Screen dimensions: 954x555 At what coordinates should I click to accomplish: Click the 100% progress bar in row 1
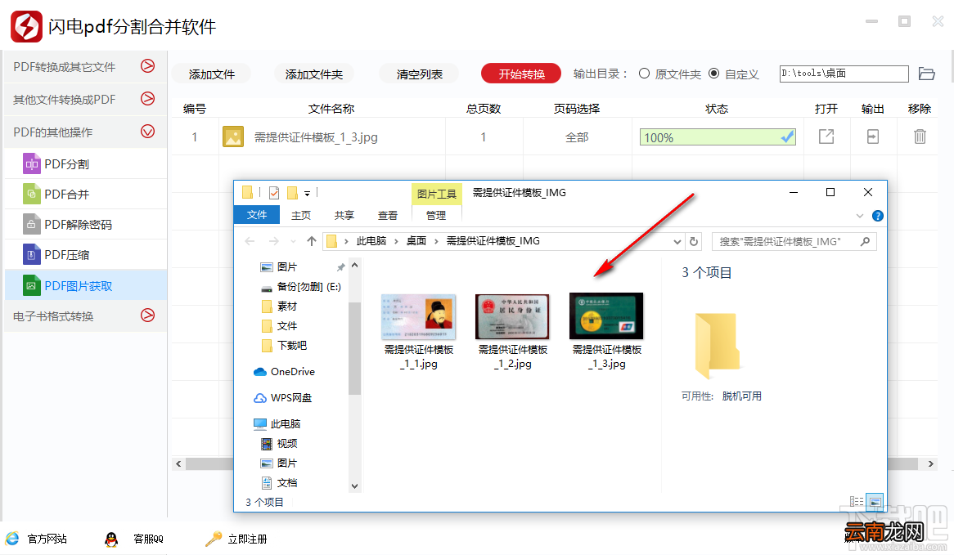(718, 137)
